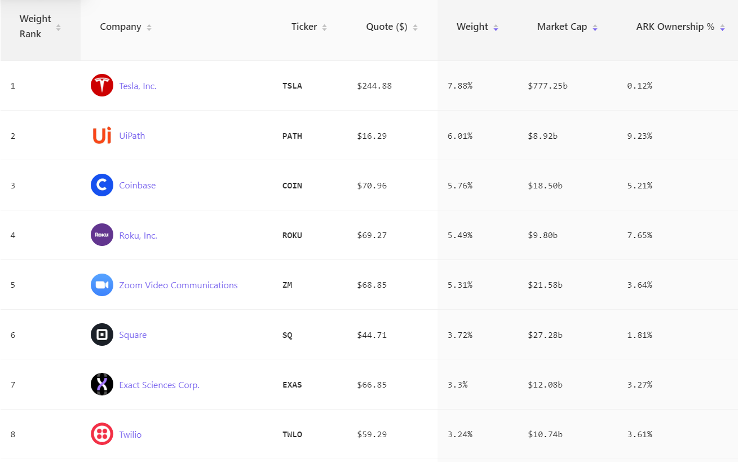Click the UiPath logo icon

tap(102, 135)
